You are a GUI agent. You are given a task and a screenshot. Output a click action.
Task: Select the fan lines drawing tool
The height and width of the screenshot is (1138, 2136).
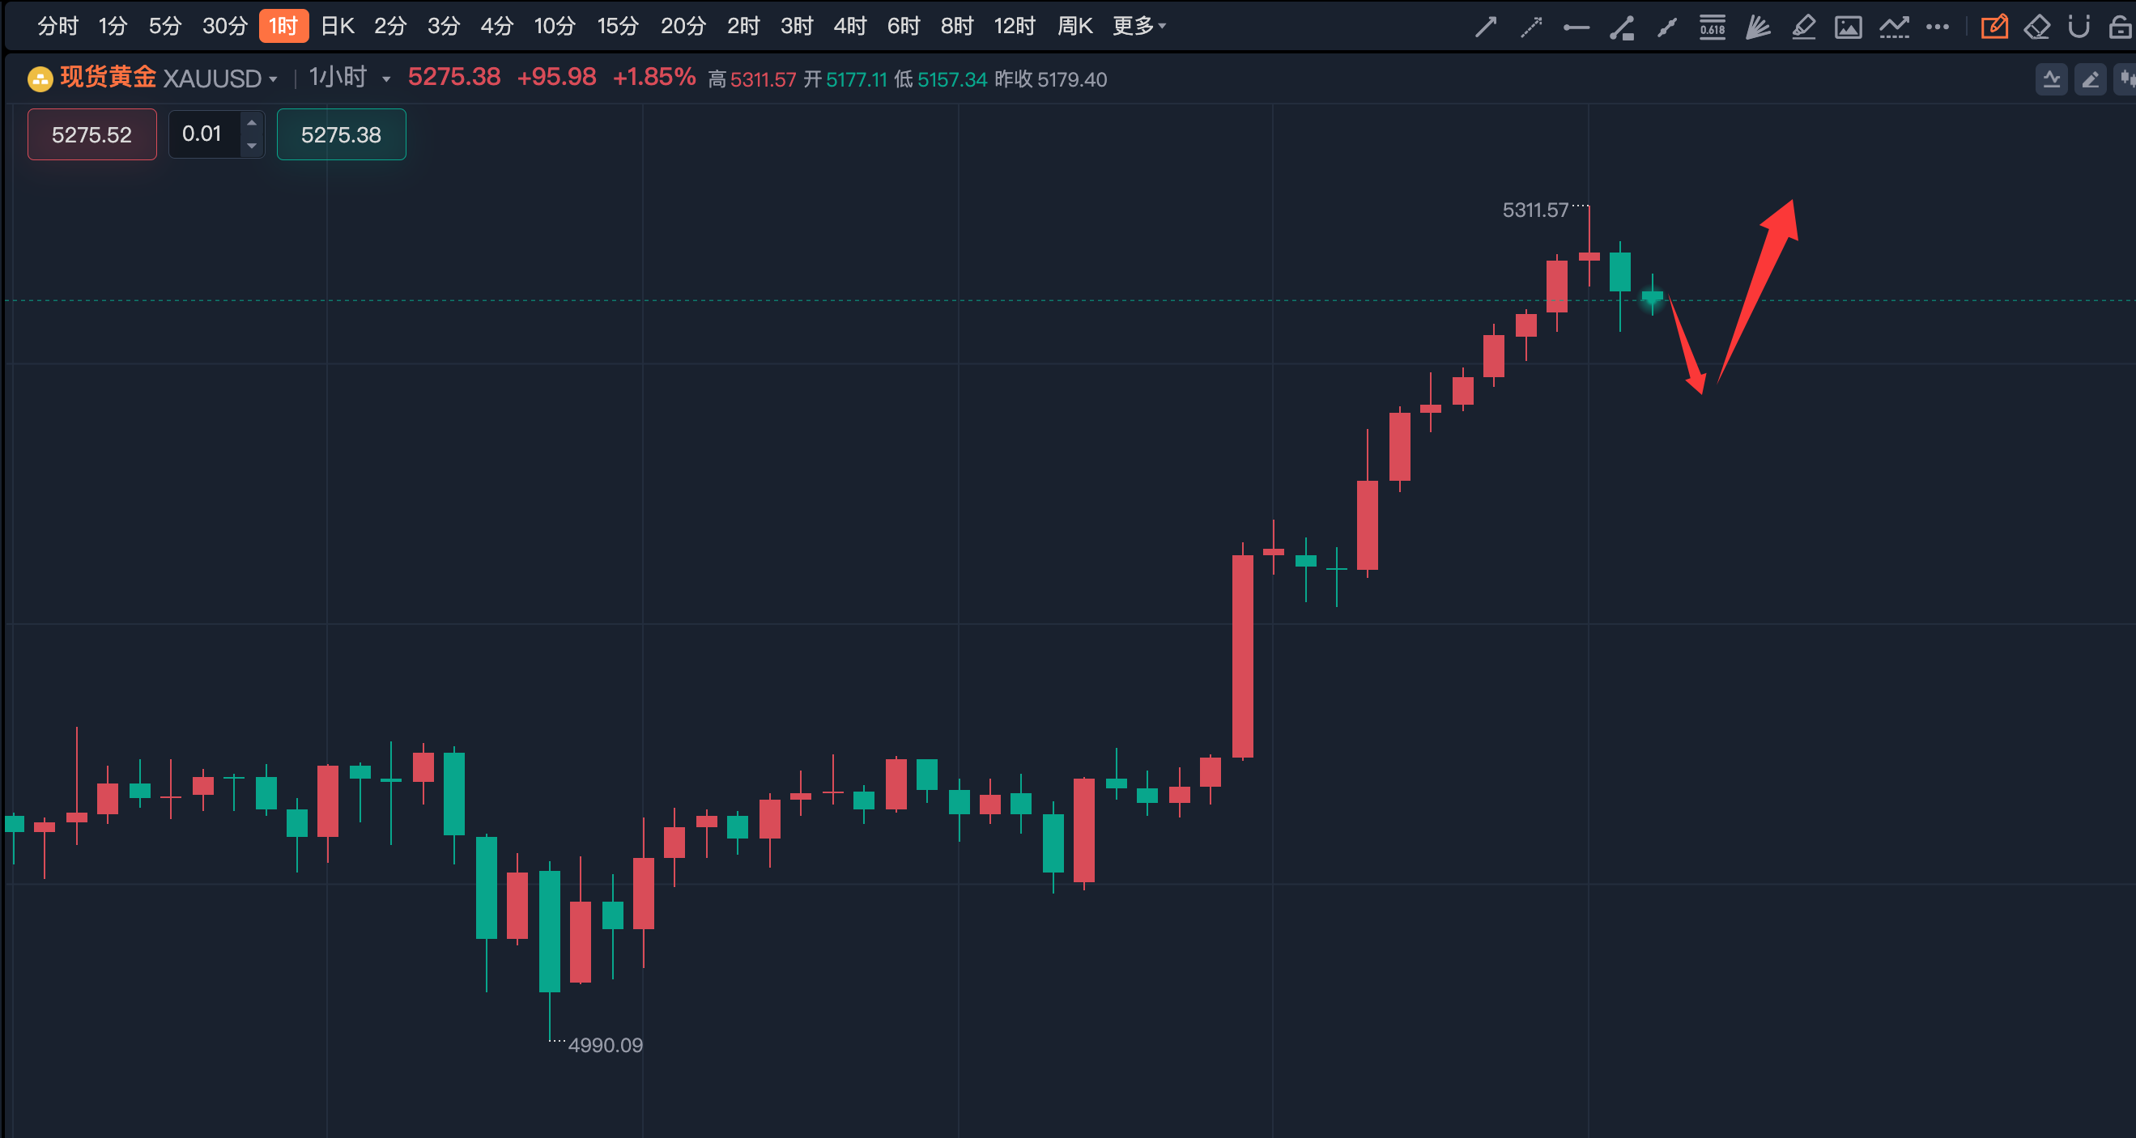point(1758,28)
